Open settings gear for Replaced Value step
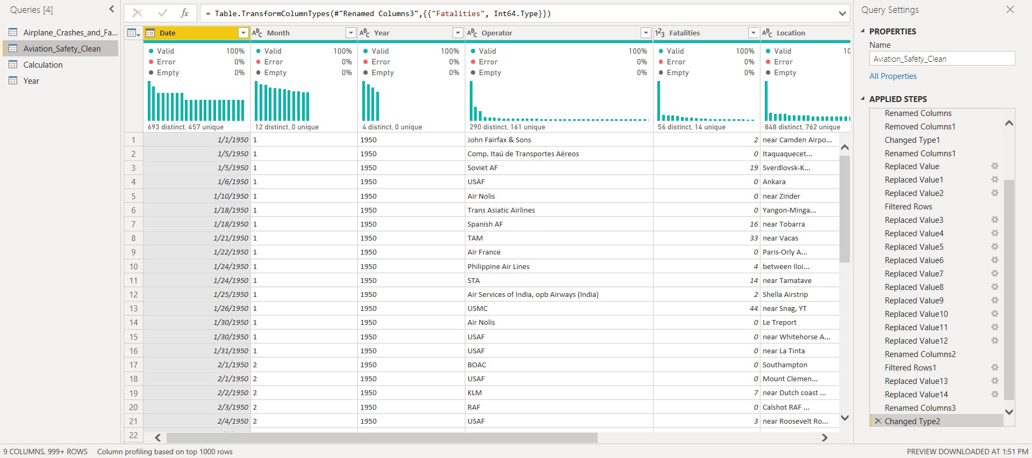1032x458 pixels. pos(995,166)
